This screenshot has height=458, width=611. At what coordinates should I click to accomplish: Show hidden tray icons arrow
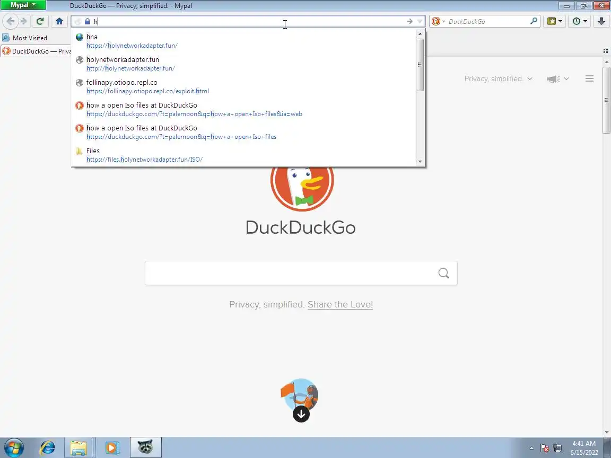pyautogui.click(x=531, y=448)
